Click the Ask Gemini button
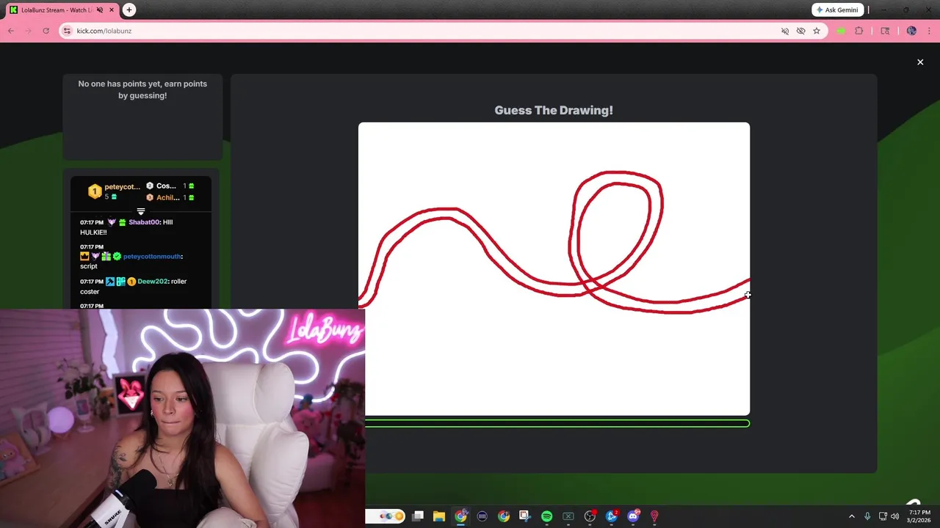The height and width of the screenshot is (528, 940). [837, 10]
